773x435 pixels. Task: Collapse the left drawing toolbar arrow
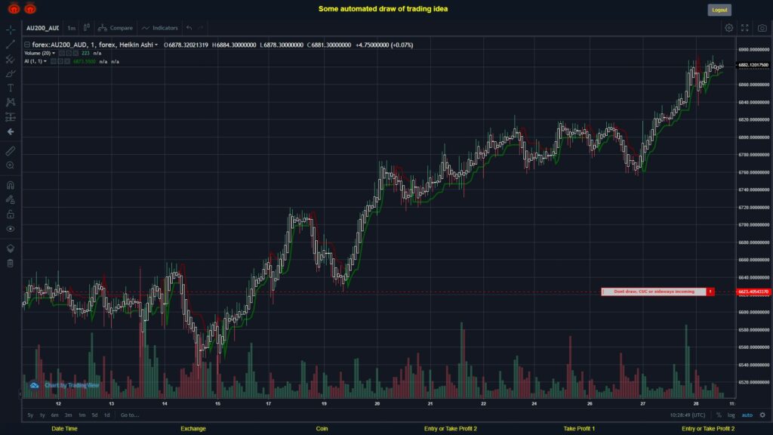(x=20, y=393)
